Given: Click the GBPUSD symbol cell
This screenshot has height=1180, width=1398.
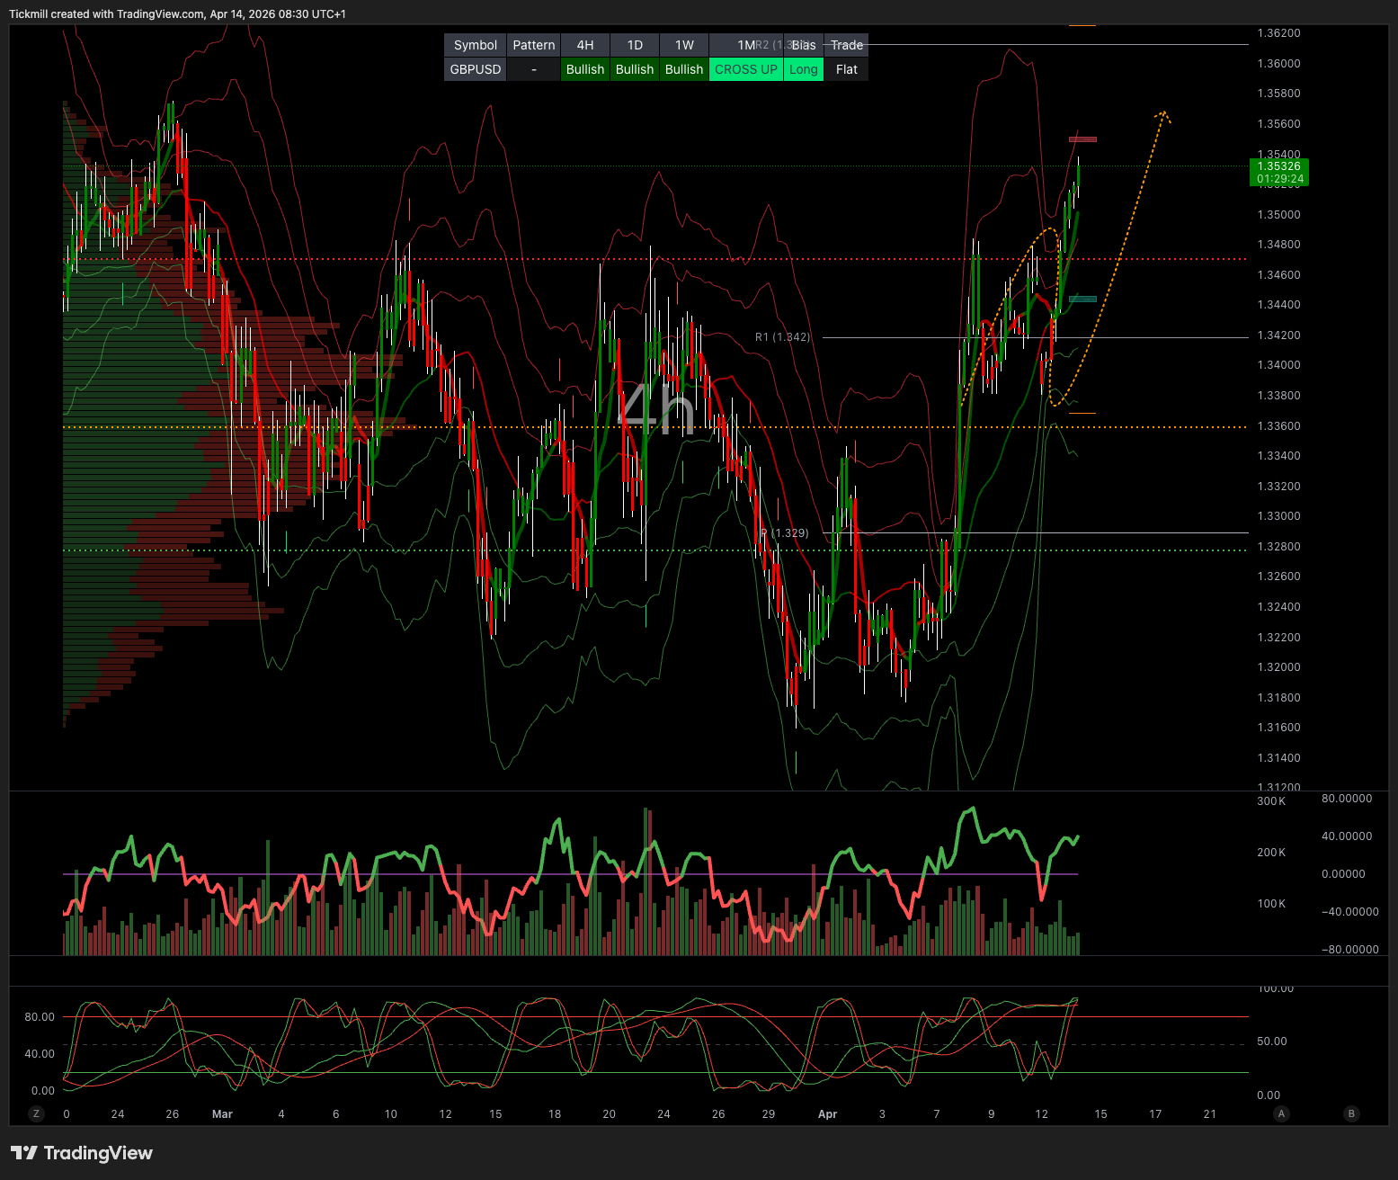Looking at the screenshot, I should click(x=476, y=69).
